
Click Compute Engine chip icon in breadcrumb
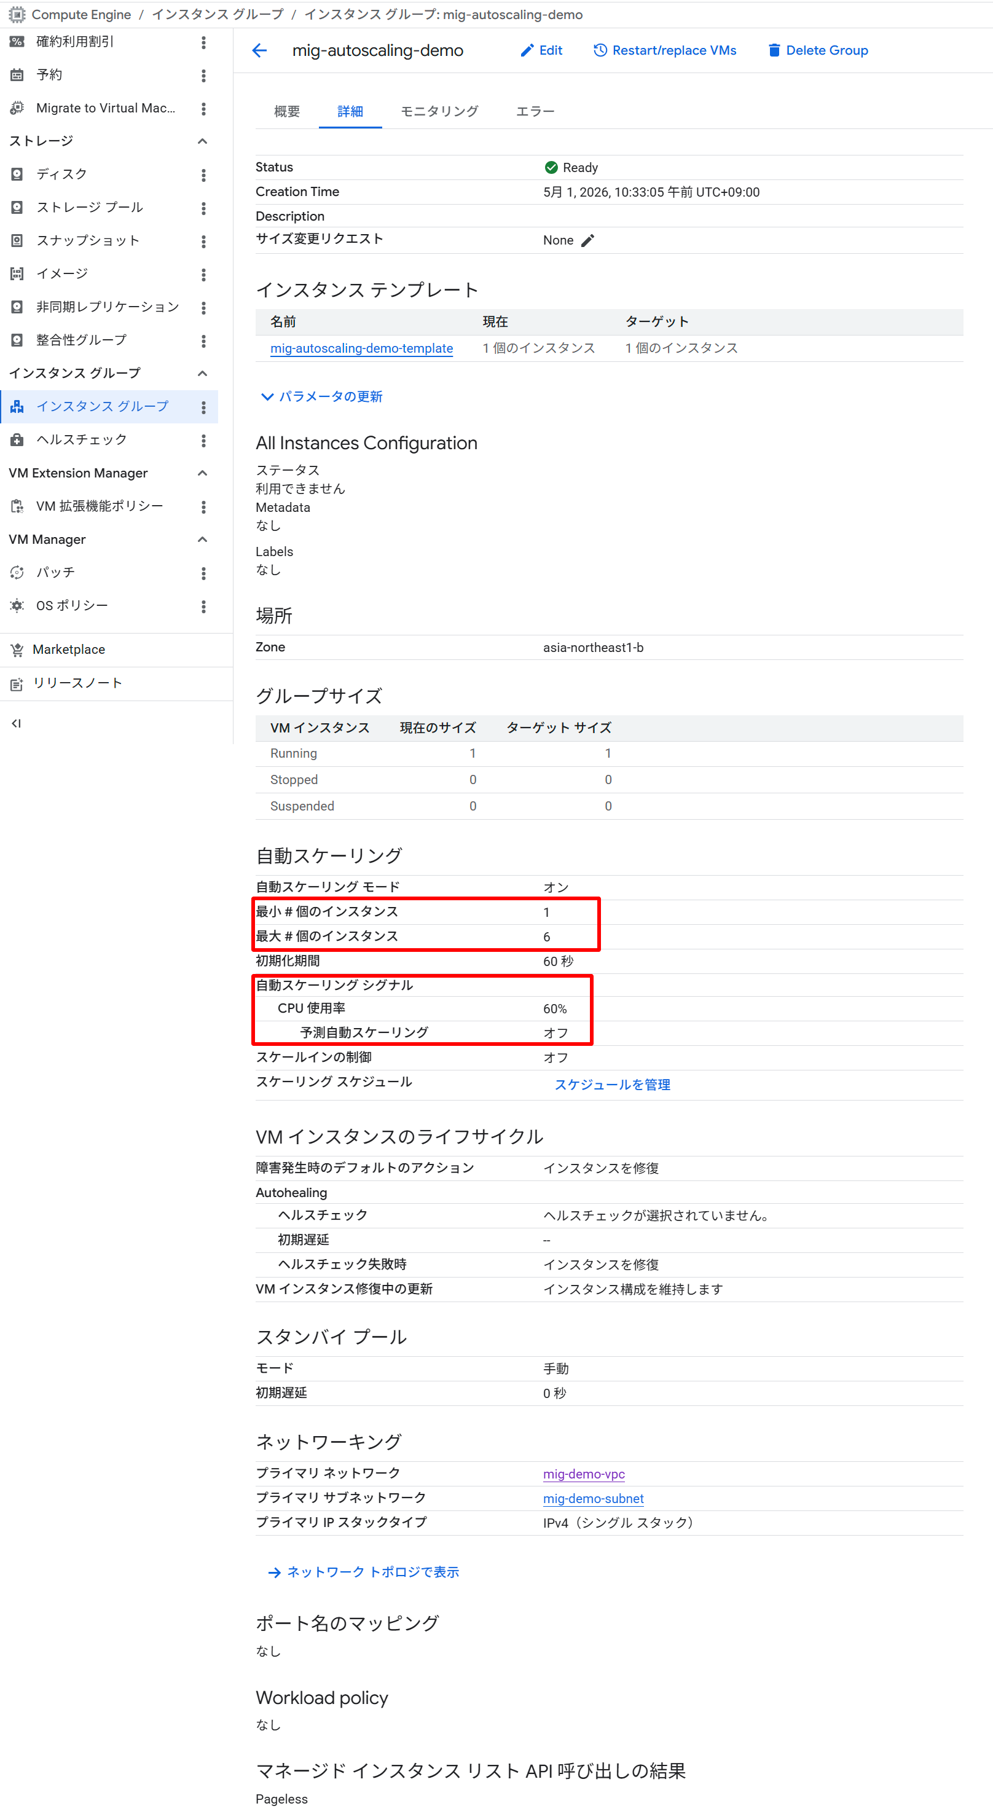click(17, 14)
